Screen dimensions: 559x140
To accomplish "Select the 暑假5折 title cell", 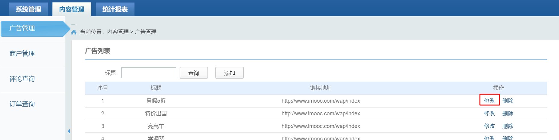I will pyautogui.click(x=156, y=101).
